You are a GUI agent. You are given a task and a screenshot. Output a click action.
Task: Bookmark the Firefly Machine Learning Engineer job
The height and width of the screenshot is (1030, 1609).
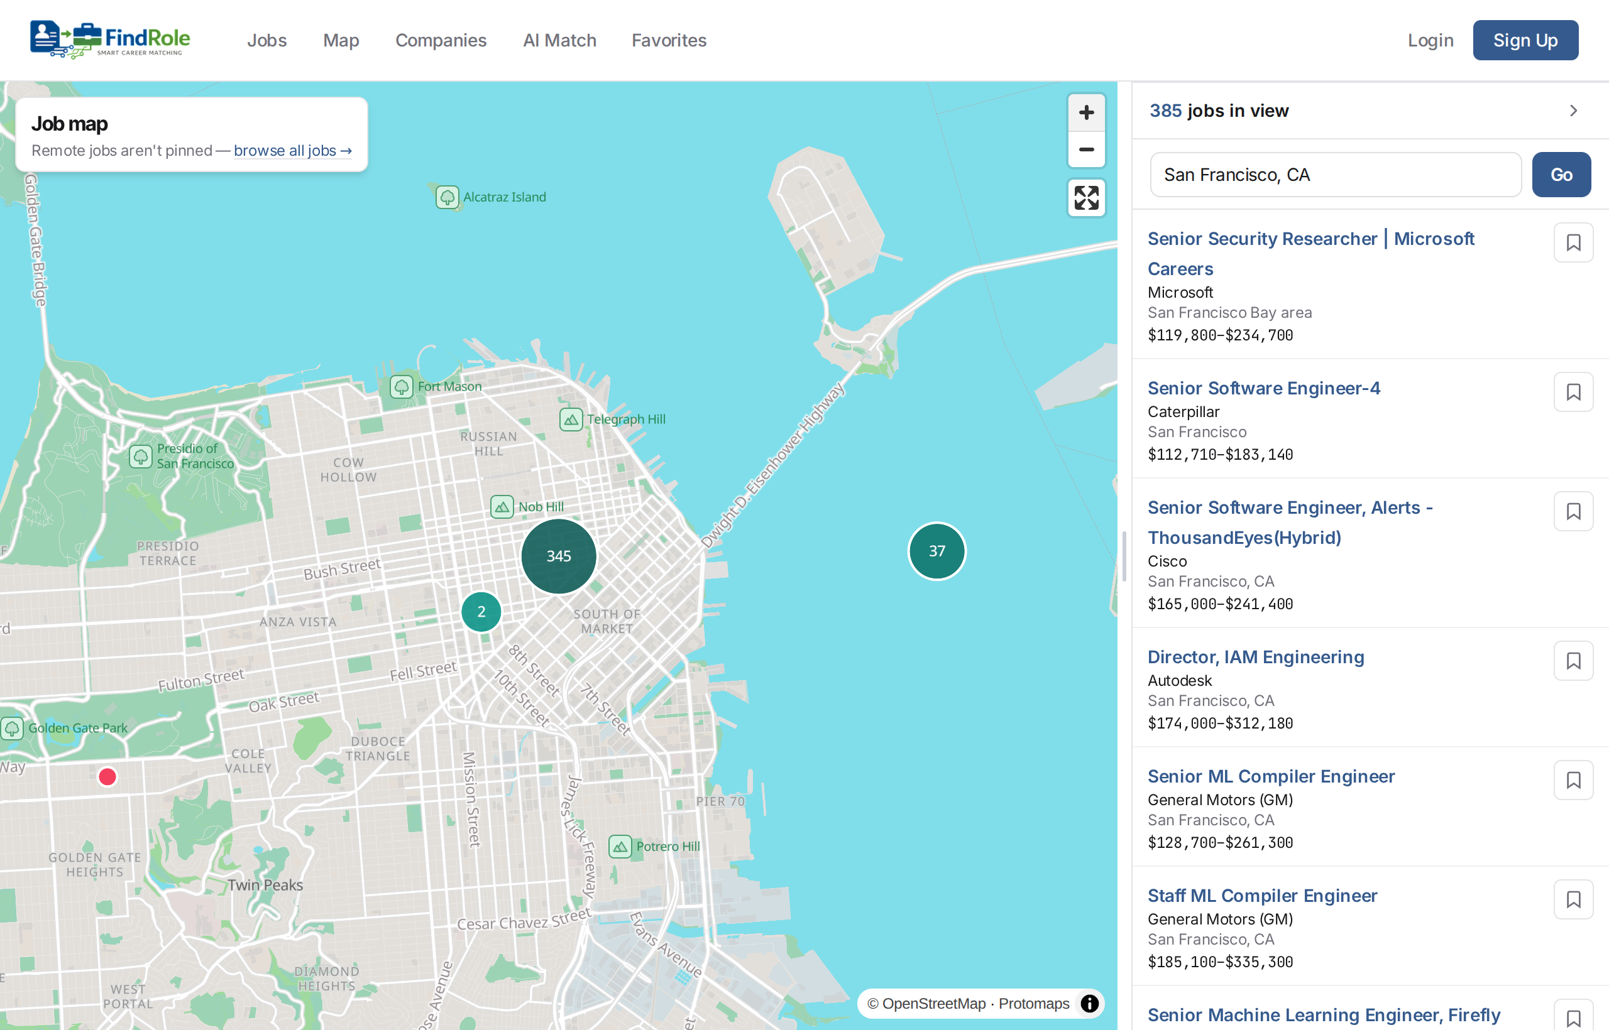pyautogui.click(x=1574, y=1017)
